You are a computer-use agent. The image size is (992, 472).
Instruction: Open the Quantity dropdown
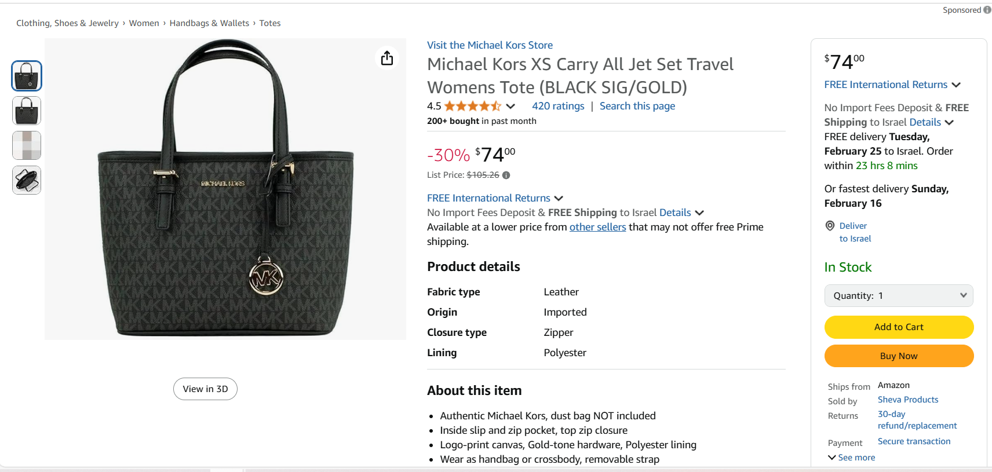point(899,296)
